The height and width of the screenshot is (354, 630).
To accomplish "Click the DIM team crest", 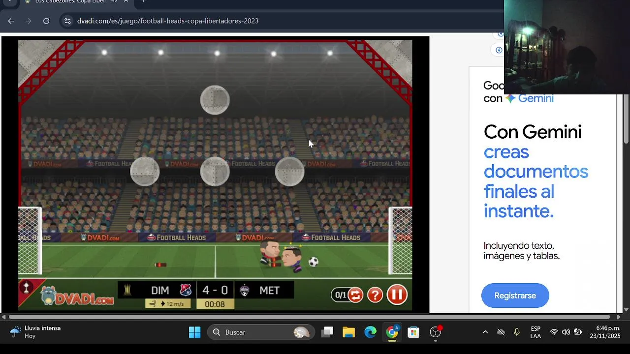I will [186, 290].
